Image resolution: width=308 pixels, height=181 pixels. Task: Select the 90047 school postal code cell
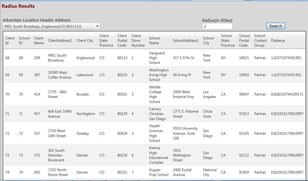click(244, 94)
